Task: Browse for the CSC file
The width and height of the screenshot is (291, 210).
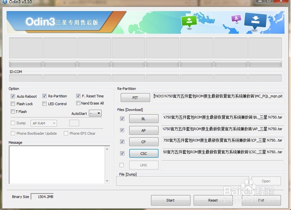Action: 144,154
